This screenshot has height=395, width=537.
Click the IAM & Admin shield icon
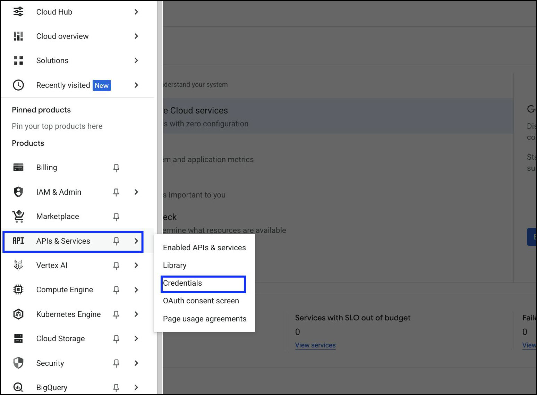tap(18, 192)
